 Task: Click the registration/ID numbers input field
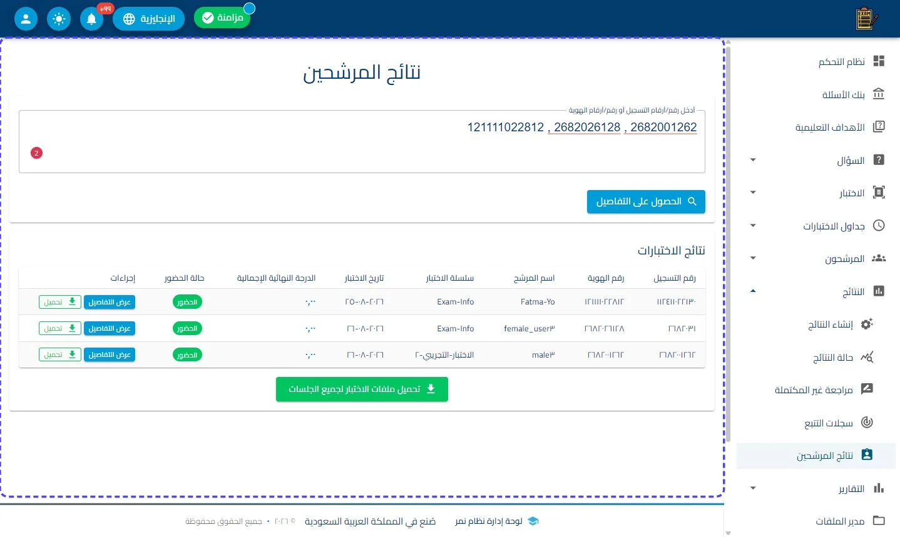point(362,142)
